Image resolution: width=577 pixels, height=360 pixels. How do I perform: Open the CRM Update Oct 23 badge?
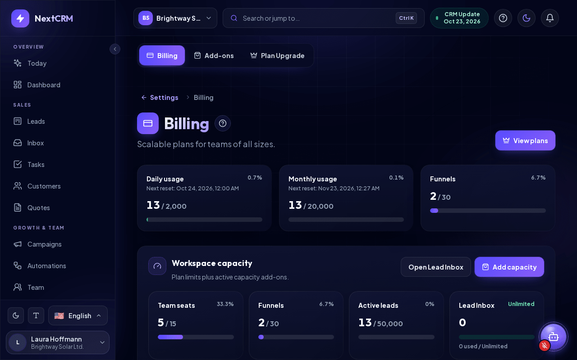pos(459,18)
